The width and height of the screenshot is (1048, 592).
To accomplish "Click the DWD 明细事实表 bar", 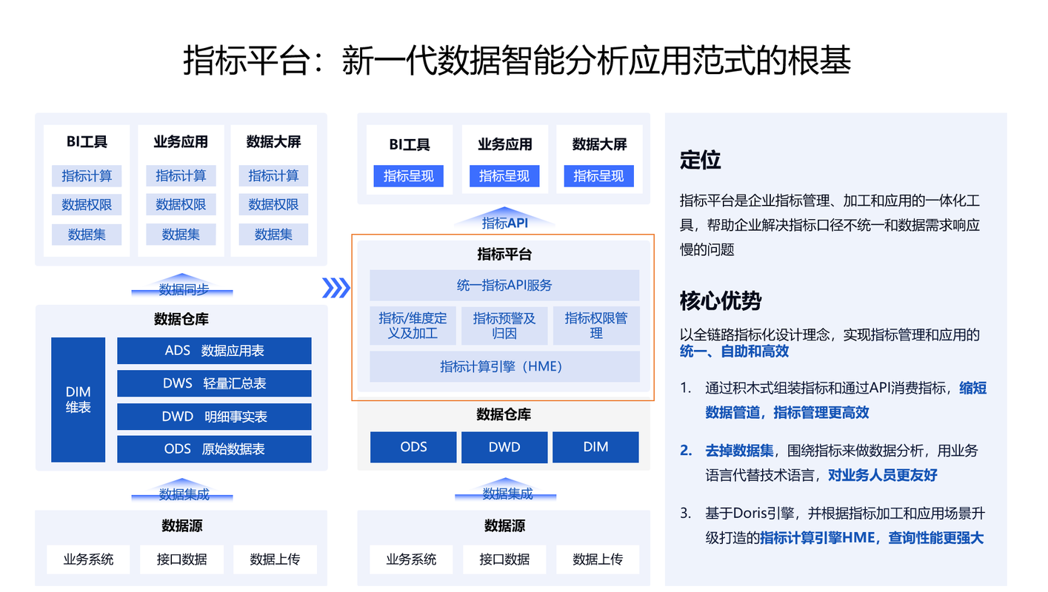I will click(214, 417).
